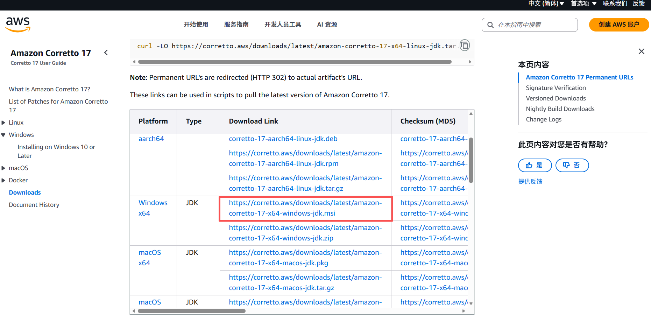Expand the Docker tree section
651x315 pixels.
3,180
